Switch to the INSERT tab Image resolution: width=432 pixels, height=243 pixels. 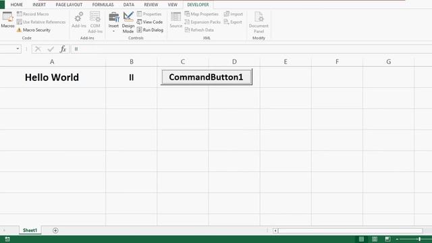[x=39, y=5]
